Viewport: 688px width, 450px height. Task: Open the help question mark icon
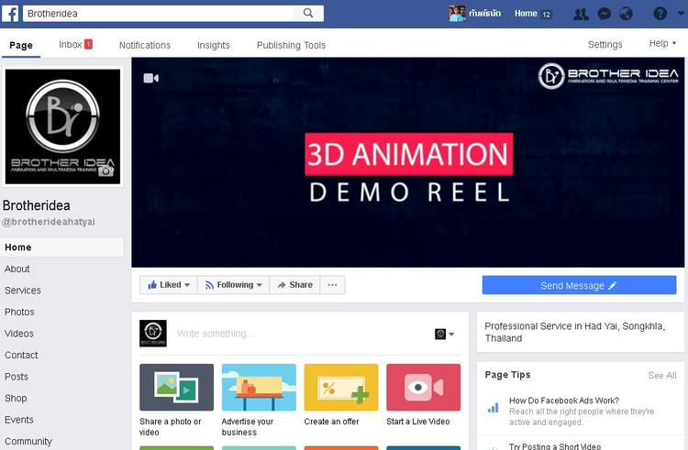coord(660,14)
